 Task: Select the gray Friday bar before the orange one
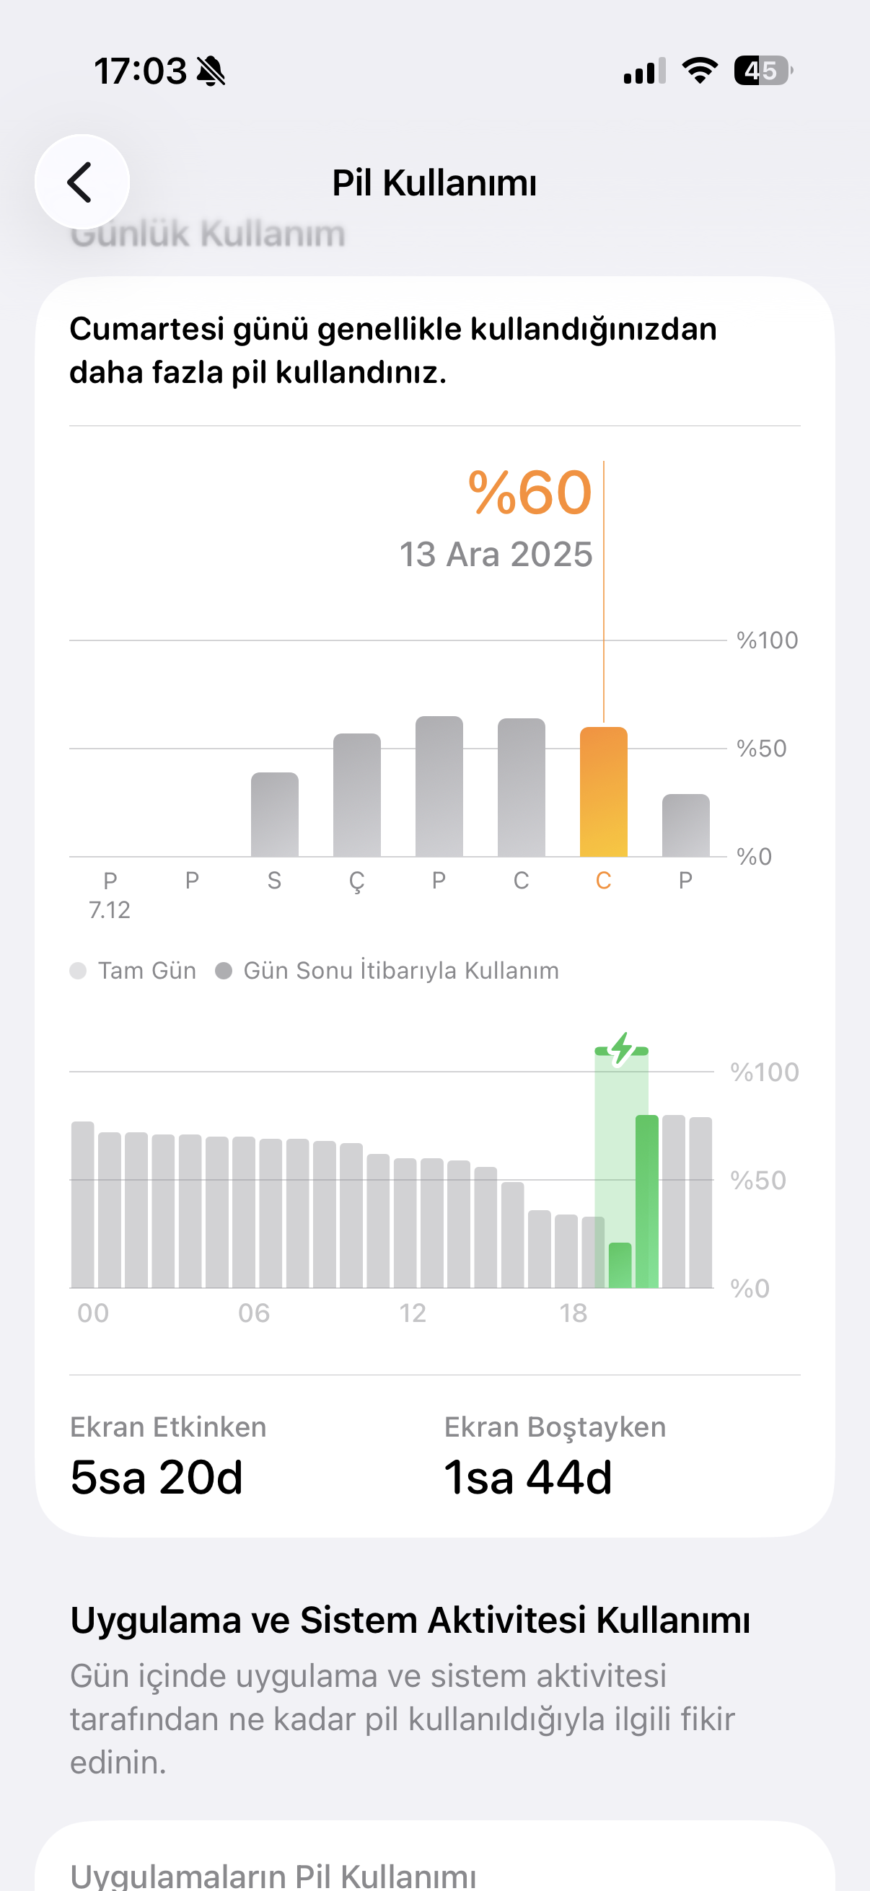[522, 788]
